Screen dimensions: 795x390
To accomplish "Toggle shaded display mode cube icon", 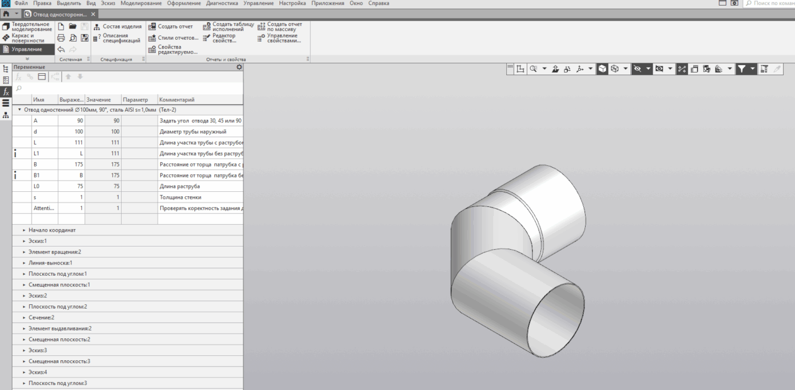I will (x=602, y=69).
